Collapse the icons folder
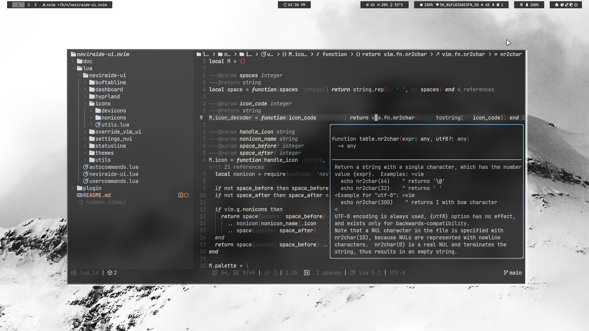Image resolution: width=589 pixels, height=331 pixels. click(86, 104)
